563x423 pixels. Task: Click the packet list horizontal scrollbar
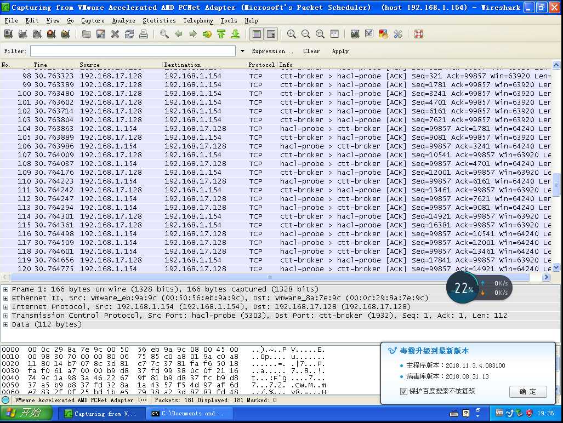(x=270, y=277)
